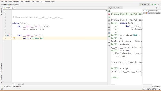Click the console horizontal scrollbar
The image size is (161, 91).
(x=113, y=84)
